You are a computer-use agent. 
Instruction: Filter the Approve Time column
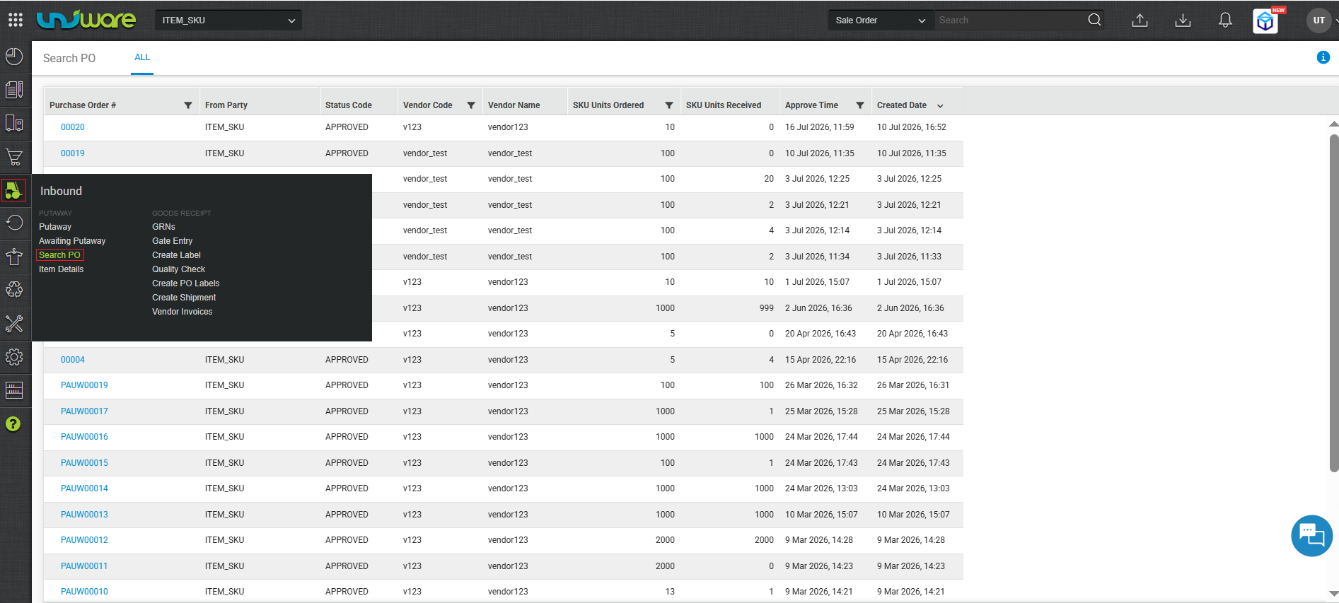[x=860, y=105]
